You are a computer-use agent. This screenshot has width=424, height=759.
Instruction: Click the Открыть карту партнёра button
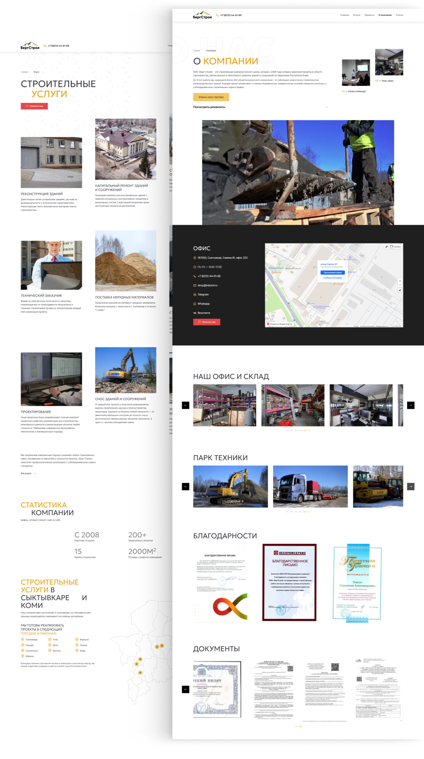211,97
